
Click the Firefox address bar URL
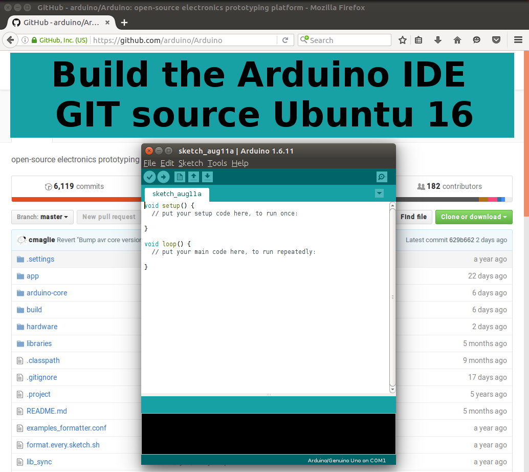[x=158, y=40]
